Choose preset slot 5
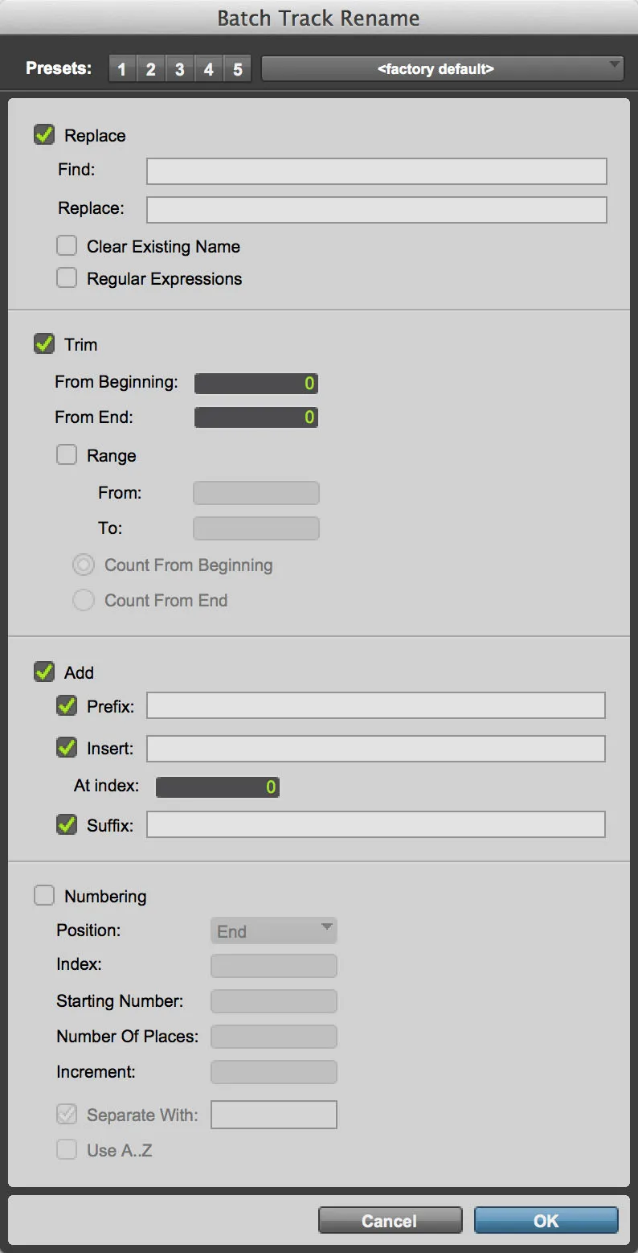Image resolution: width=638 pixels, height=1253 pixels. click(x=237, y=69)
